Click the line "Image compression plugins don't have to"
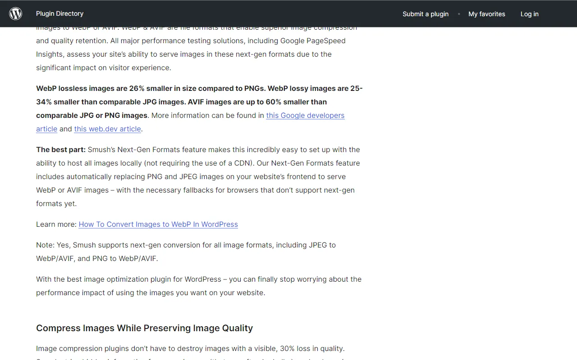 [190, 349]
